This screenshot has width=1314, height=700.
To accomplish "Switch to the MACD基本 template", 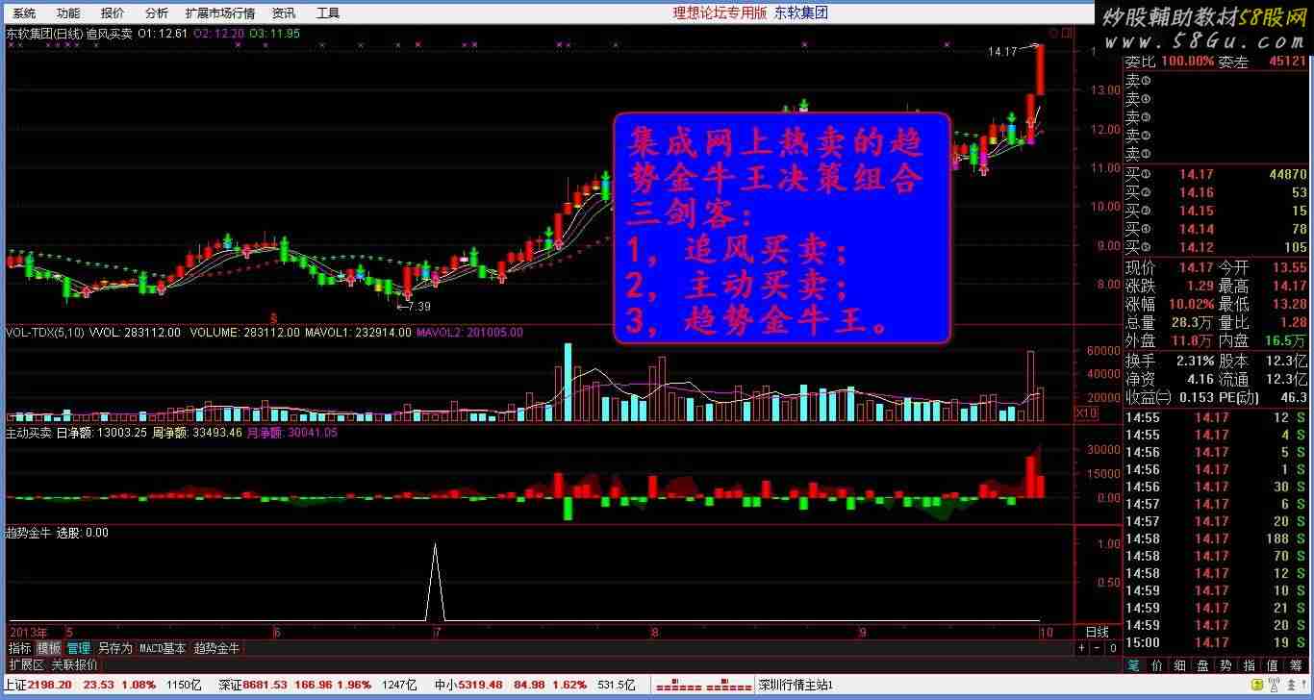I will [x=163, y=648].
